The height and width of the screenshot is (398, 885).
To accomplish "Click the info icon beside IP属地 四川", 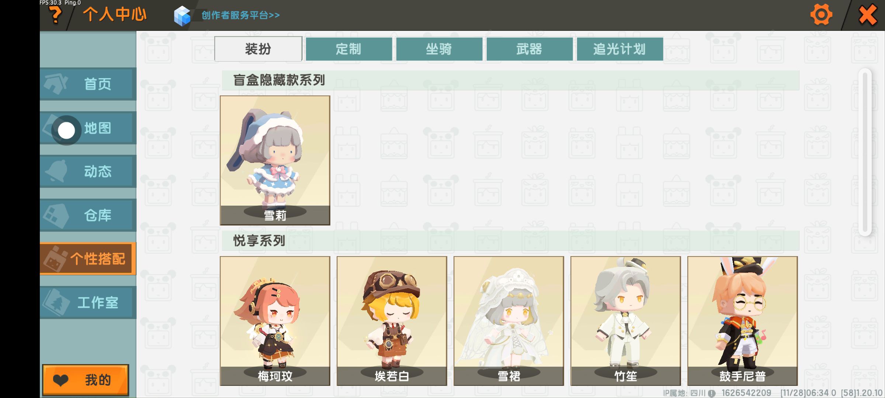I will [x=712, y=394].
